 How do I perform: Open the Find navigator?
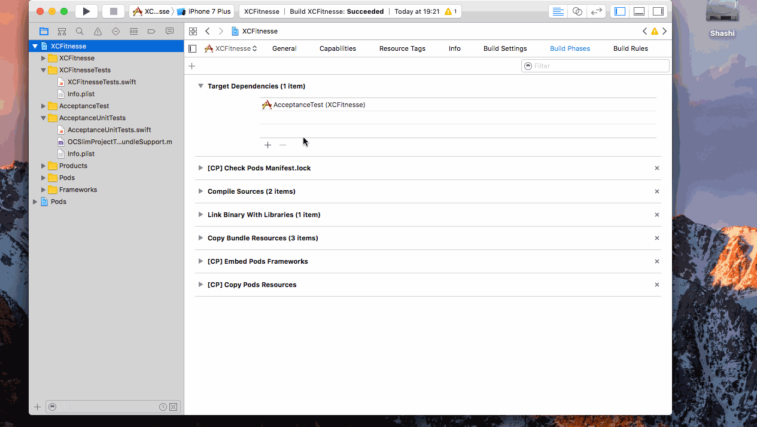tap(80, 31)
